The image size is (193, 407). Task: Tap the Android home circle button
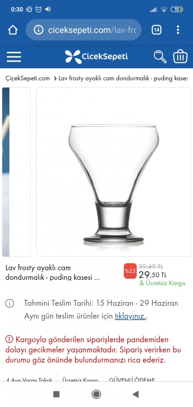coord(96,394)
